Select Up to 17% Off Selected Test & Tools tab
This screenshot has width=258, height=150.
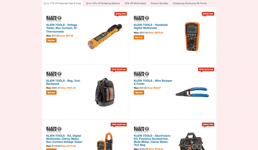(62, 3)
